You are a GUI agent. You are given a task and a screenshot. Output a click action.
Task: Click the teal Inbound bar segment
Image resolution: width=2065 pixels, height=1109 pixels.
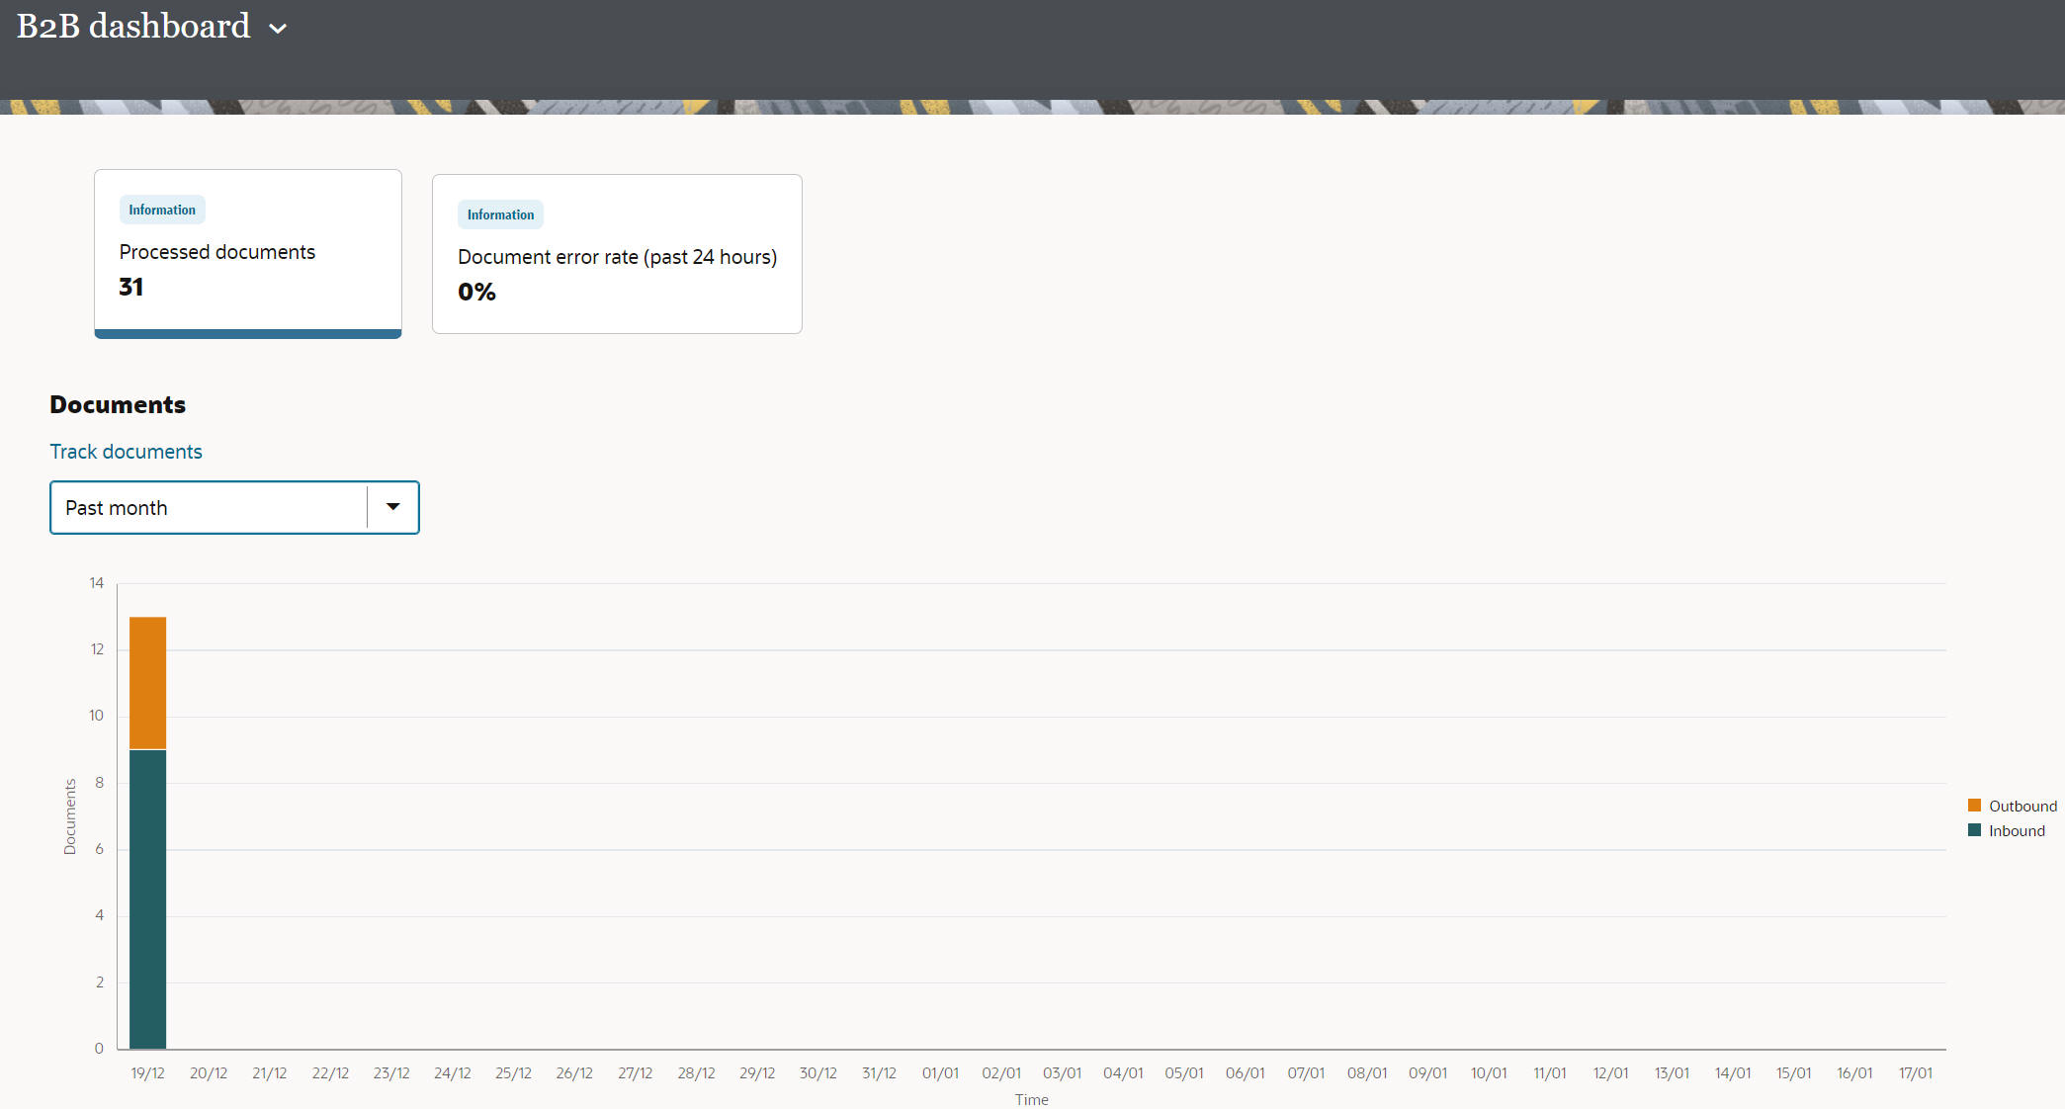click(x=147, y=897)
